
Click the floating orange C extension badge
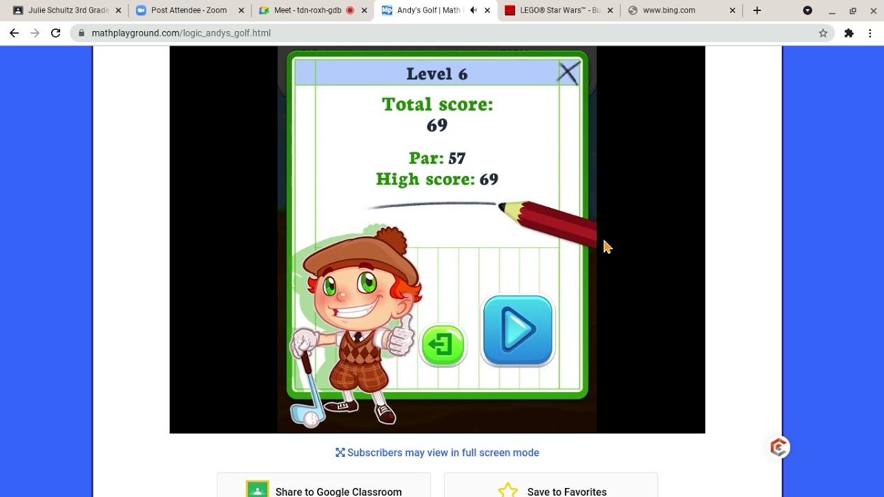tap(779, 447)
